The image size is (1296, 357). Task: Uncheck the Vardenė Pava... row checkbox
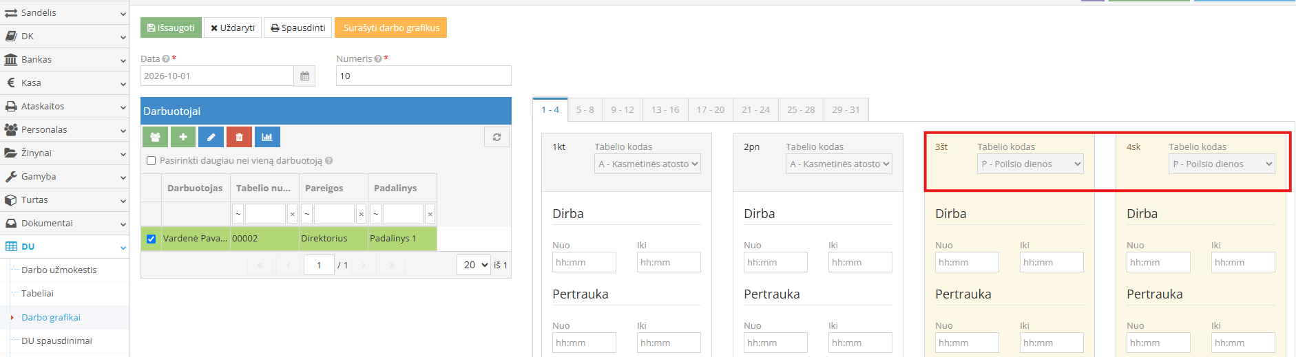[151, 239]
